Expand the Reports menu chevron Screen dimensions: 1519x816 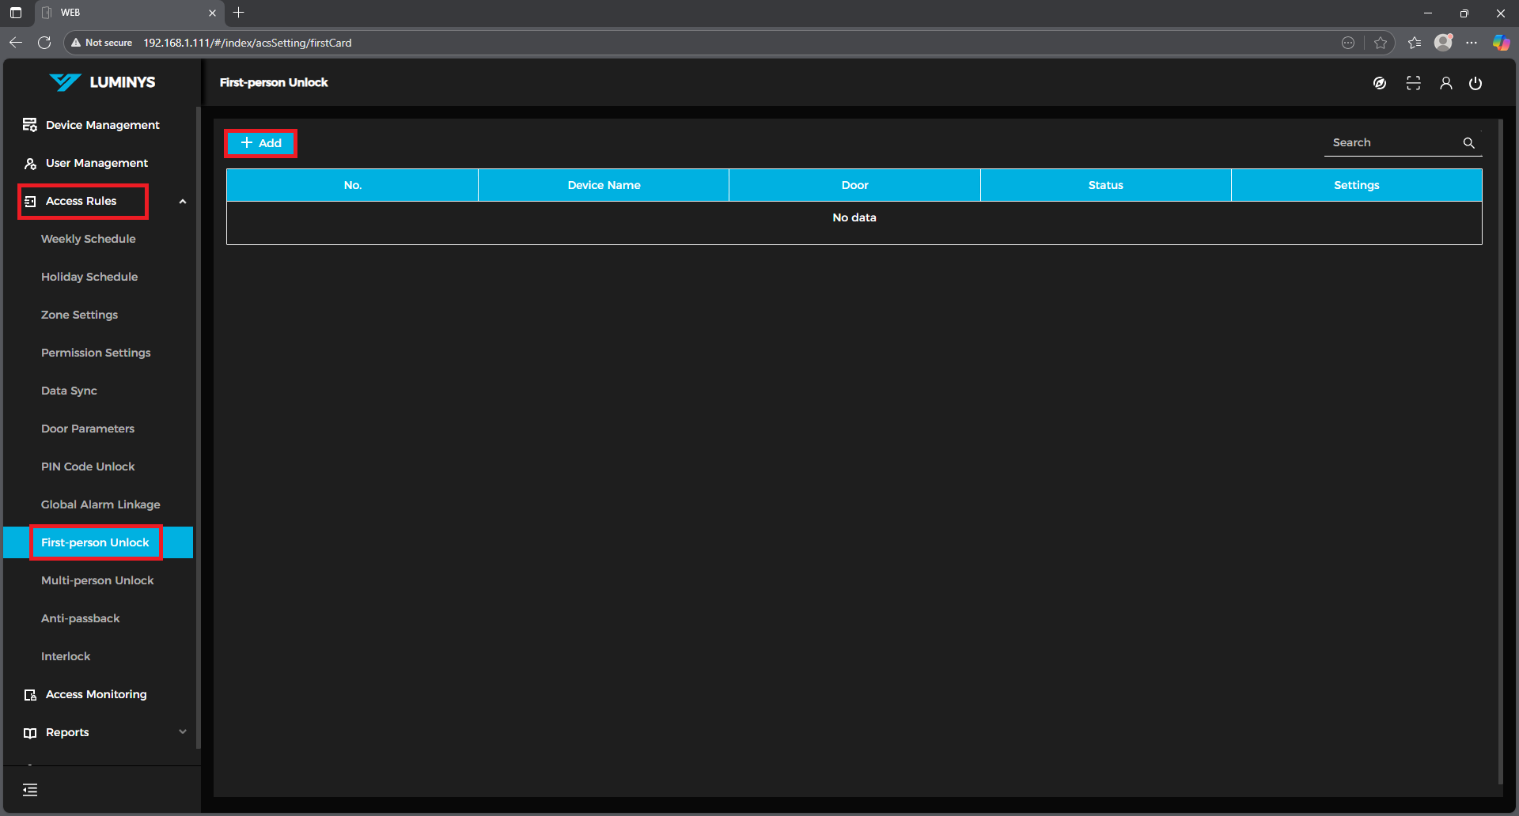pyautogui.click(x=183, y=732)
